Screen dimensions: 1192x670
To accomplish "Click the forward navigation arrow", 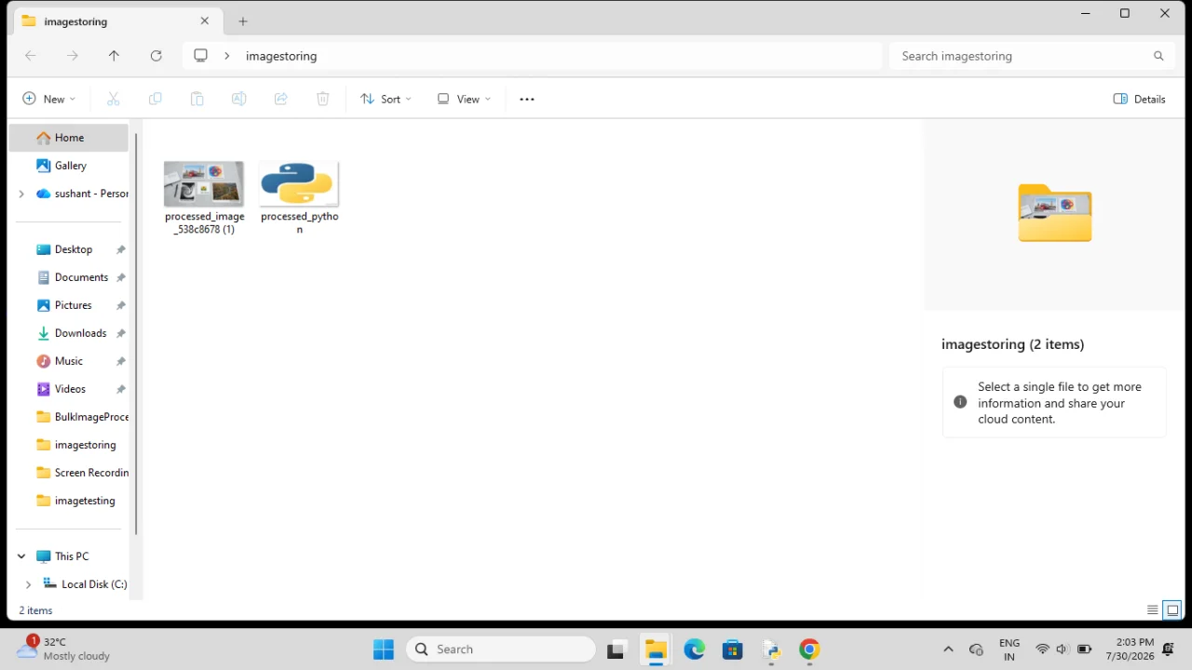I will (73, 56).
